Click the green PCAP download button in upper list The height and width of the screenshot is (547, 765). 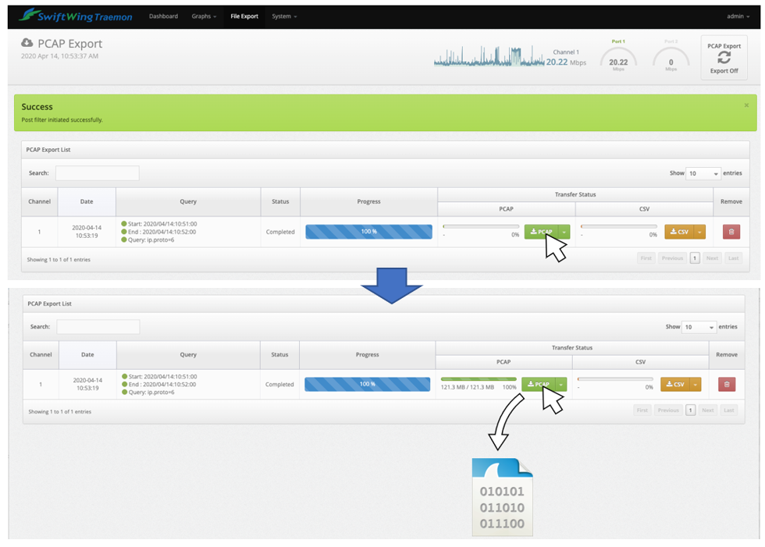click(x=541, y=232)
